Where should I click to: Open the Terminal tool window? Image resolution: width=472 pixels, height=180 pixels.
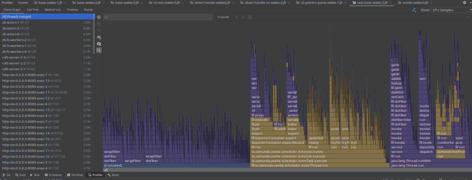(x=75, y=175)
